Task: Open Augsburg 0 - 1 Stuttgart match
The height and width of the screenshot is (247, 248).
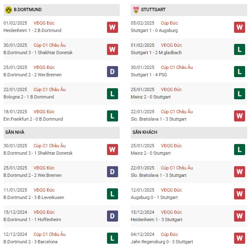Action: click(x=154, y=197)
